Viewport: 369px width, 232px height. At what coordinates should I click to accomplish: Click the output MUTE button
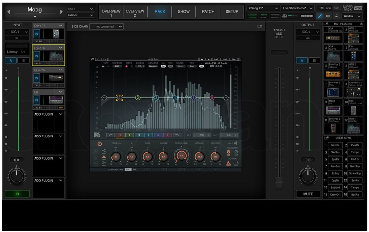coord(308,194)
